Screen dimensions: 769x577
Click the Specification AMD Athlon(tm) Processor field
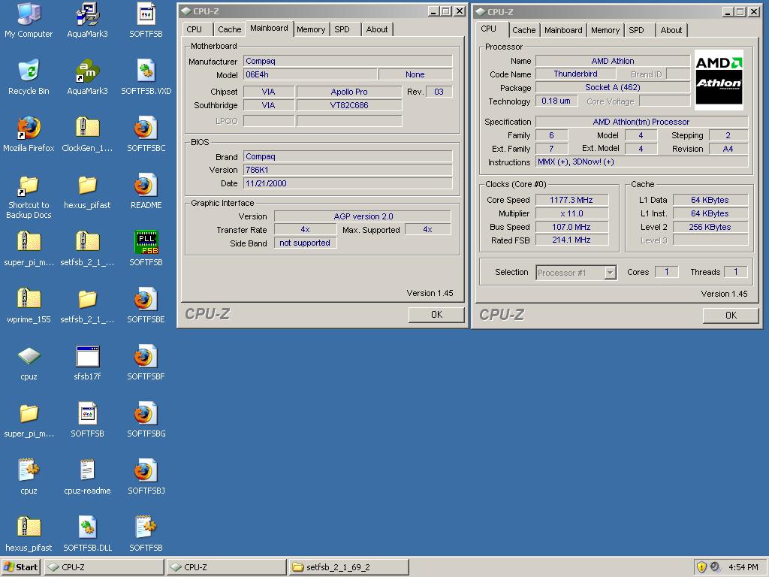tap(642, 122)
